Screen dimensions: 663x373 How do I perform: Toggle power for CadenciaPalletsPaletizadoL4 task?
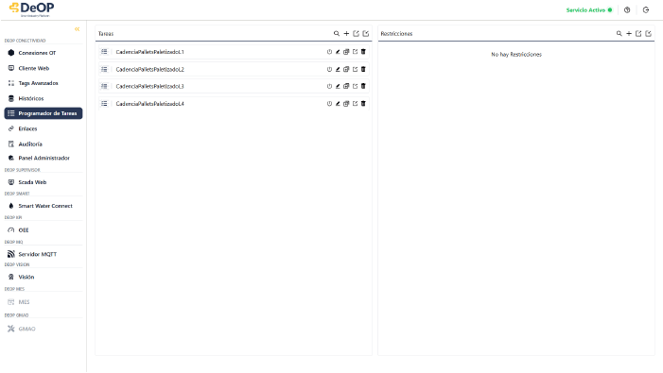click(x=329, y=103)
